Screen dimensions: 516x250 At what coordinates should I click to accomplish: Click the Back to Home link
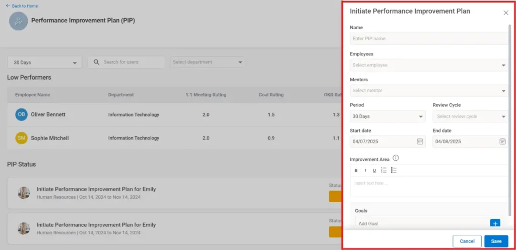22,6
